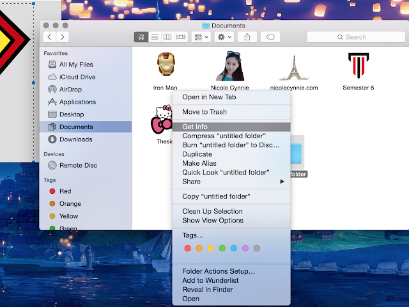Screen dimensions: 409x307
Task: Select the Iron Man folder icon
Action: [166, 64]
